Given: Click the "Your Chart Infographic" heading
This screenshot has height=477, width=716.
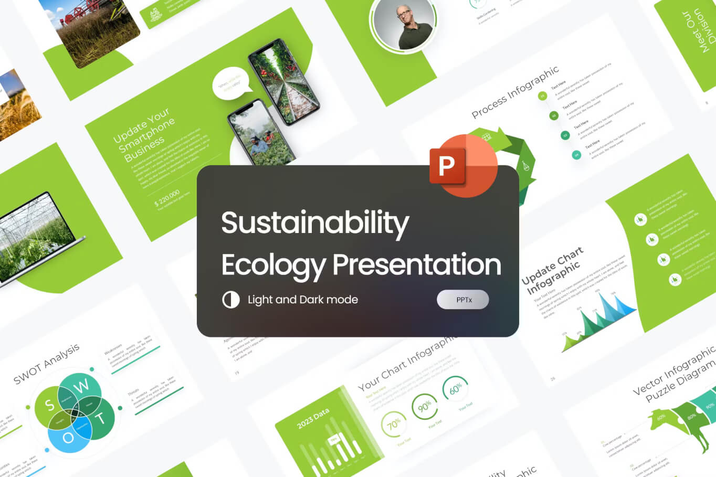Looking at the screenshot, I should pyautogui.click(x=408, y=363).
